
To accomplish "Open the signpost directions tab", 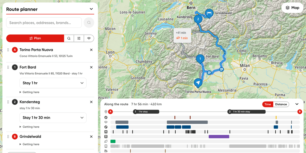I will (x=89, y=38).
